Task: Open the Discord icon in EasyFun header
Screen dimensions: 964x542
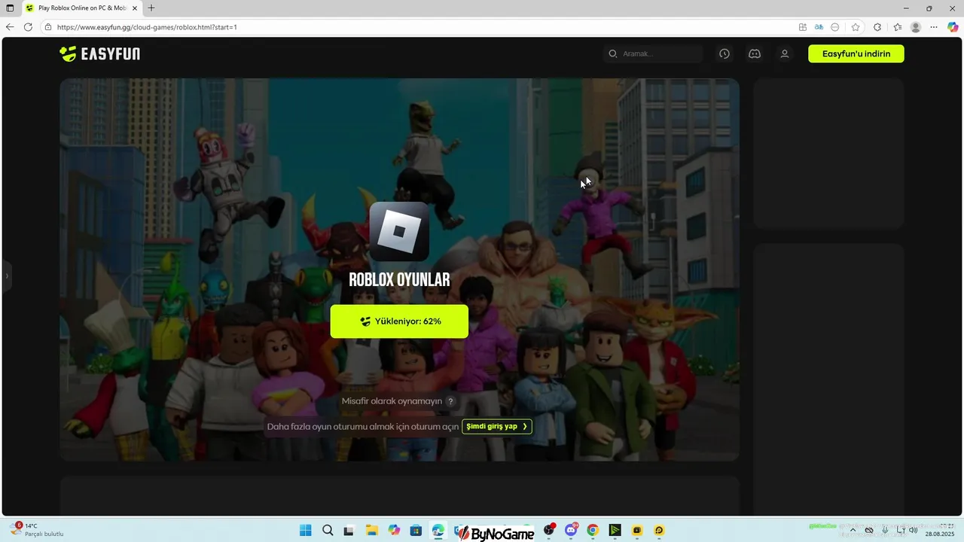Action: 754,53
